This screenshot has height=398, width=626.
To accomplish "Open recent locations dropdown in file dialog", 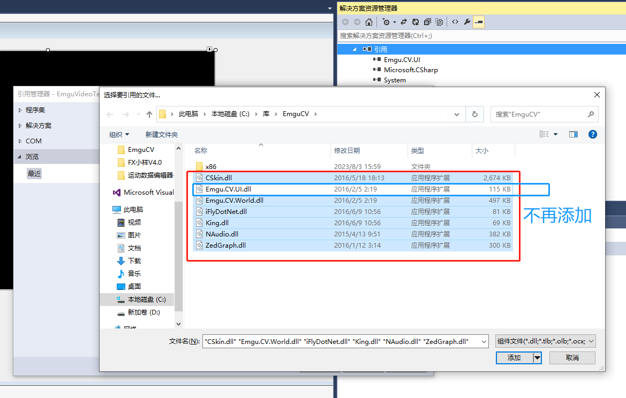I will click(x=138, y=114).
